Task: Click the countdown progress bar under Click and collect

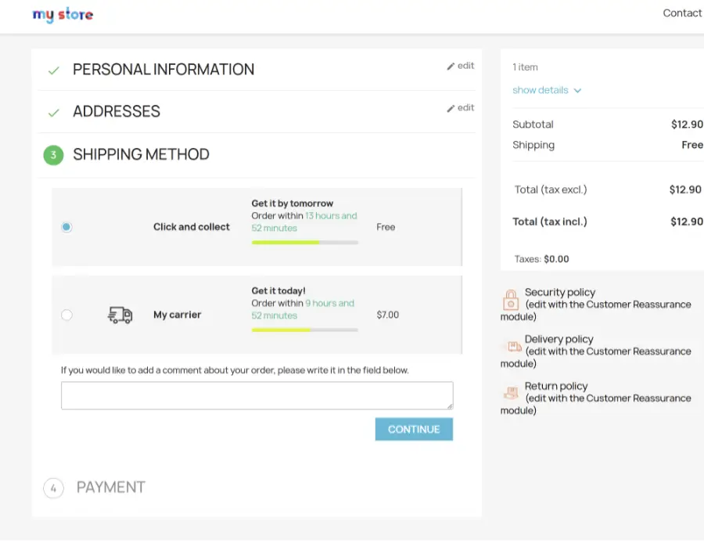Action: (304, 242)
